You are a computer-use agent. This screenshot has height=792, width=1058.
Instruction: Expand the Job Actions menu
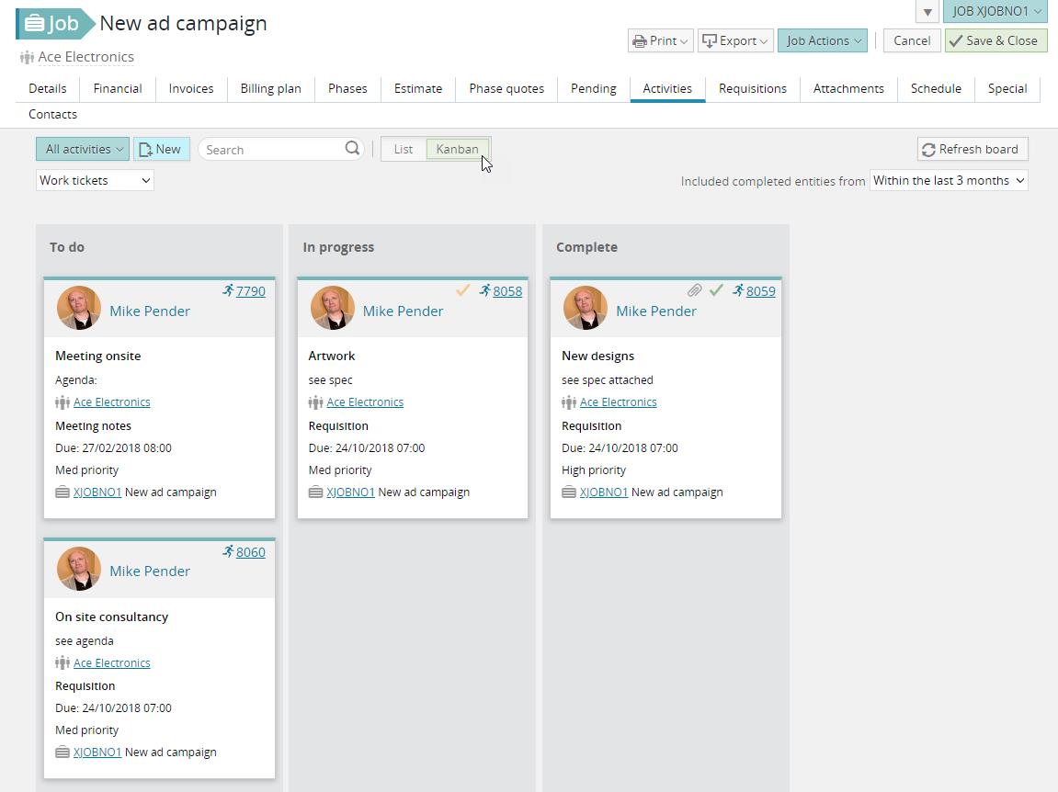(x=823, y=40)
